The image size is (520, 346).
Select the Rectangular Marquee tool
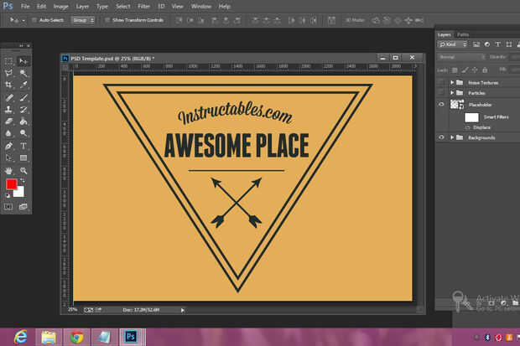pyautogui.click(x=9, y=61)
